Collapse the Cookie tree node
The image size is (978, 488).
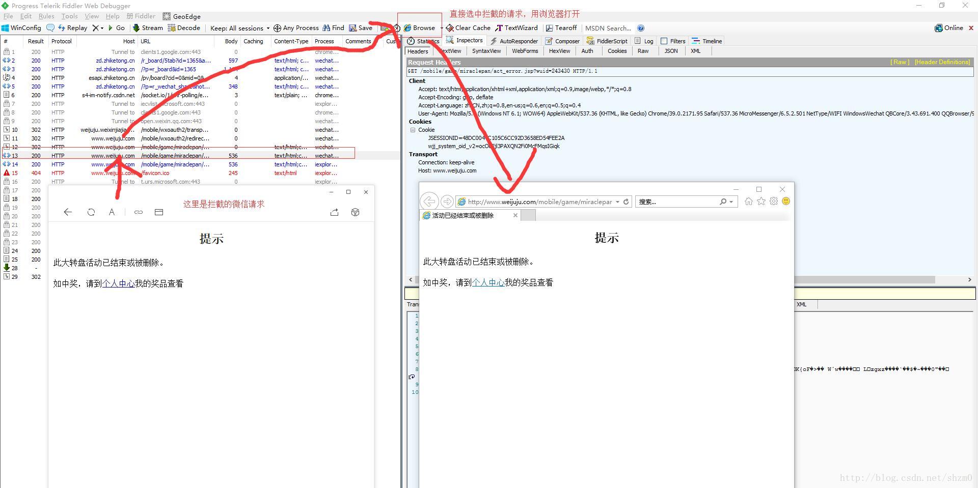[x=413, y=130]
